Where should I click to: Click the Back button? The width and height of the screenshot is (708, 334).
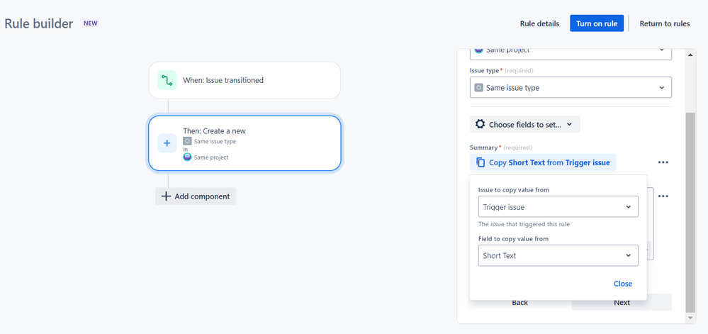[x=519, y=303]
